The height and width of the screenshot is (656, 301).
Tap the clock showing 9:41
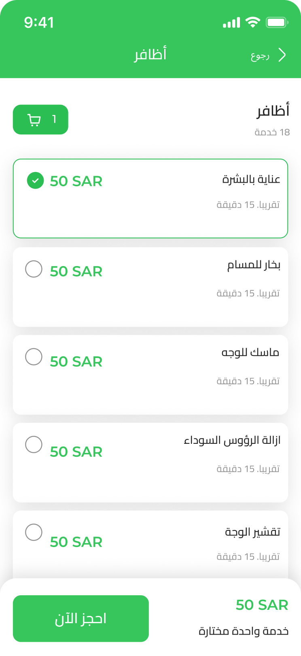click(39, 23)
